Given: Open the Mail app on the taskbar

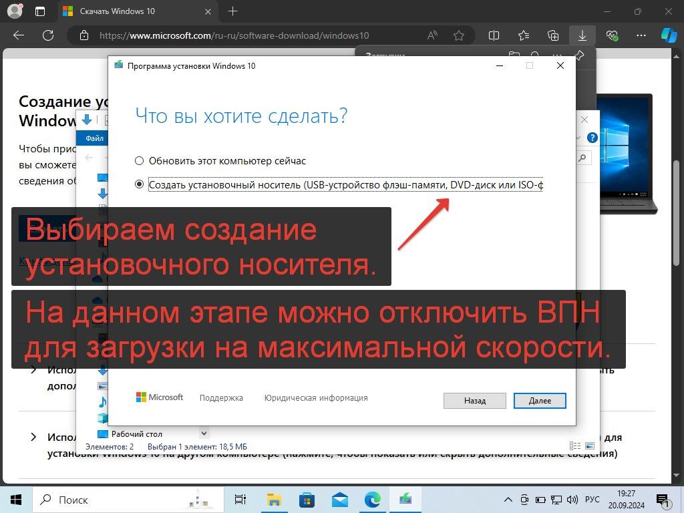Looking at the screenshot, I should tap(340, 500).
